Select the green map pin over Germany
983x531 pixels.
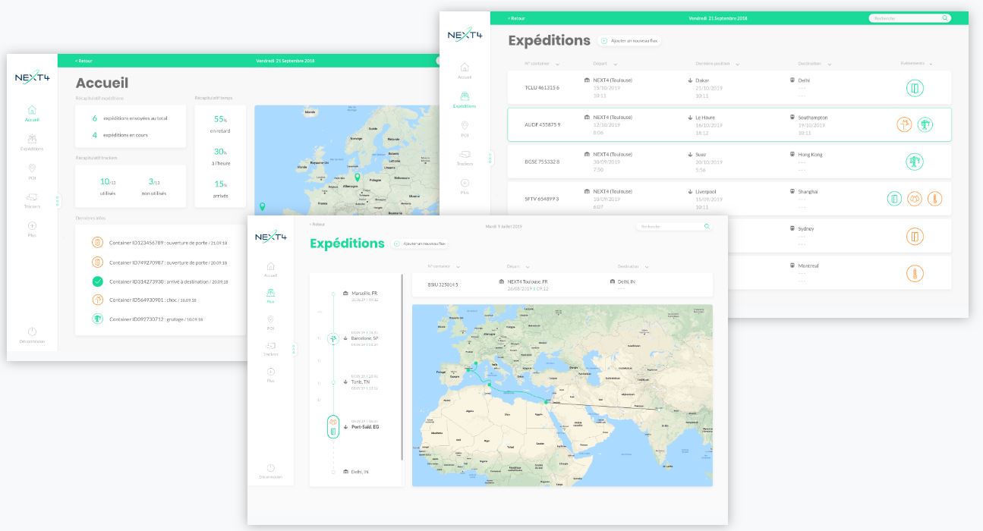(358, 178)
